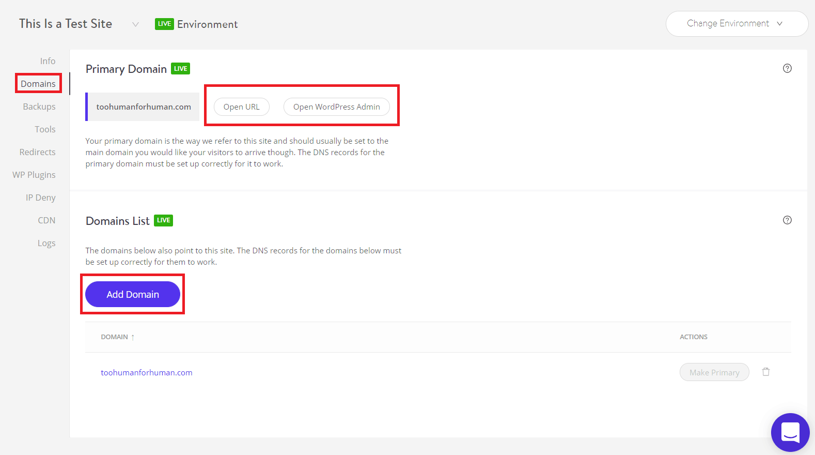Screen dimensions: 815x455
Task: Open help for Domains List section
Action: (x=787, y=220)
